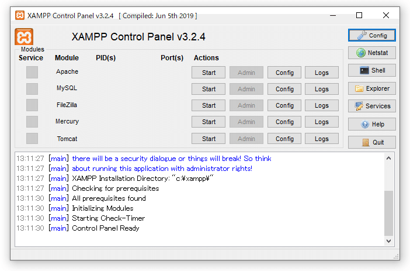The width and height of the screenshot is (410, 271).
Task: View Logs for Apache module
Action: click(322, 73)
